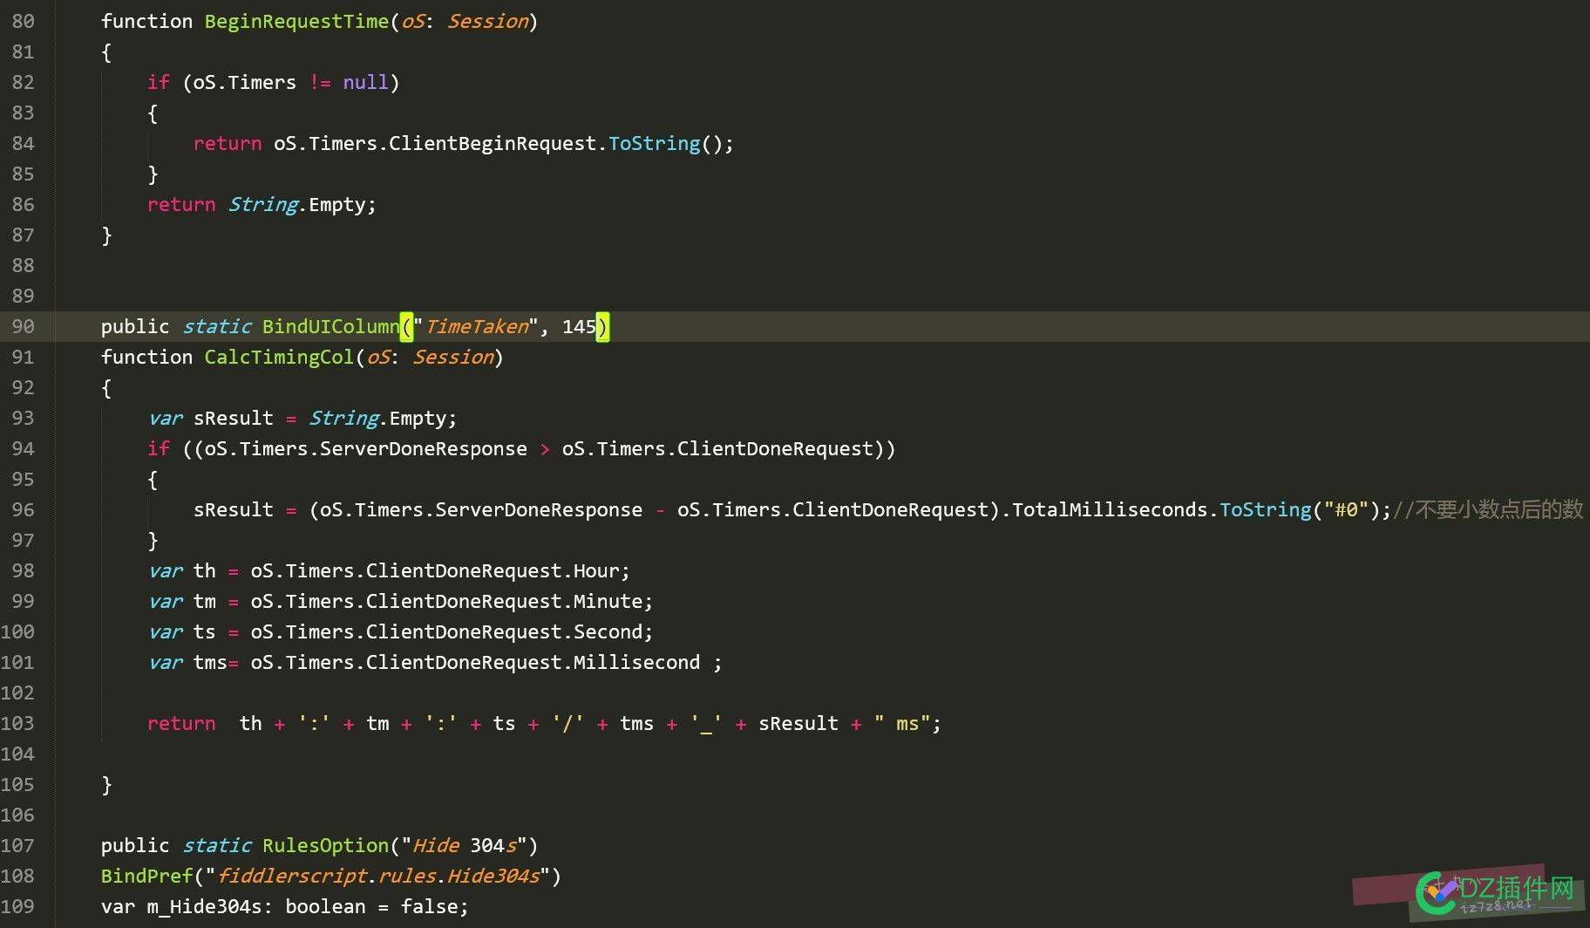This screenshot has width=1590, height=928.
Task: Click the "#0" format string
Action: point(1346,509)
